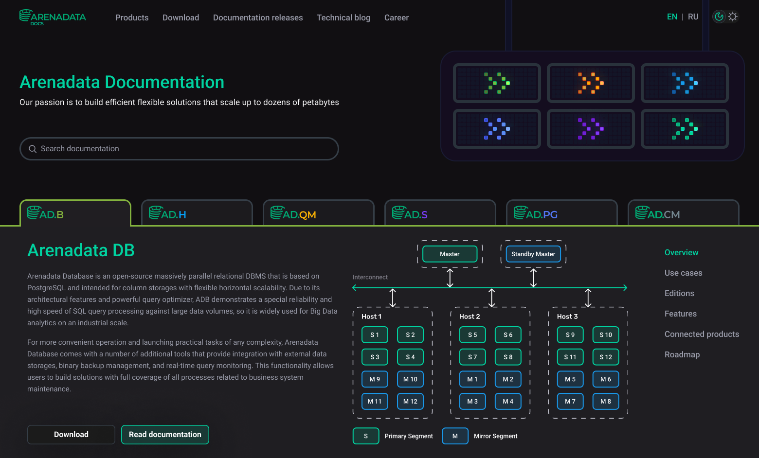Switch to dark theme moon icon
Screen dimensions: 759x458
(x=719, y=17)
